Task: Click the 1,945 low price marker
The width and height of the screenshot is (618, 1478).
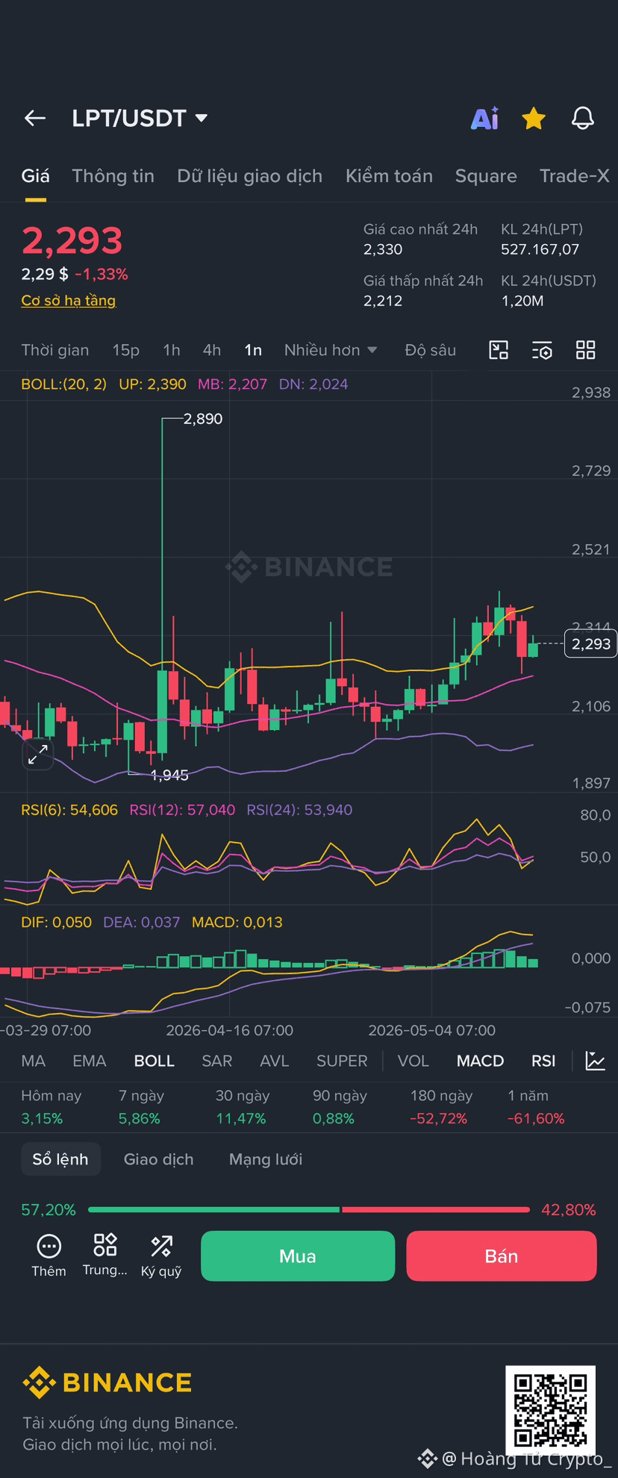Action: coord(169,776)
